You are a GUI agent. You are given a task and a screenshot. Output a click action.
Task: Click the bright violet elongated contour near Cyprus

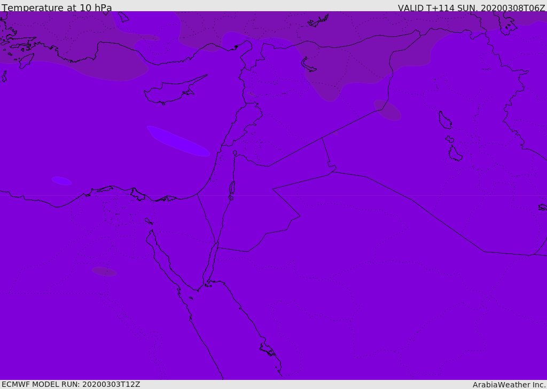[x=178, y=141]
